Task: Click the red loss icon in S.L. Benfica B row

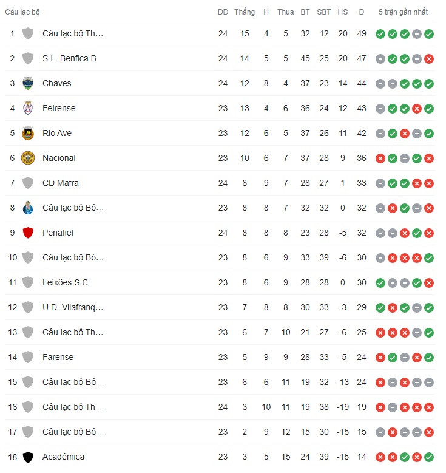Action: pos(429,58)
